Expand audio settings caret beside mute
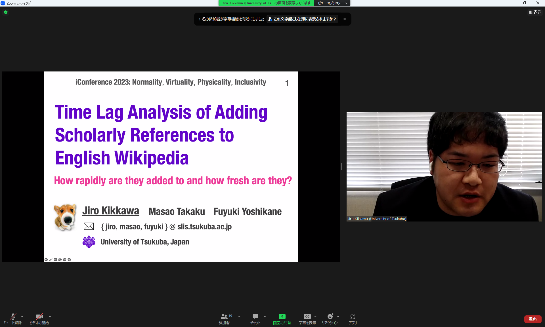Image resolution: width=545 pixels, height=327 pixels. click(22, 317)
